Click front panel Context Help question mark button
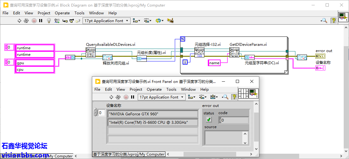Viewport: 349px width, 159px height. coord(234,97)
